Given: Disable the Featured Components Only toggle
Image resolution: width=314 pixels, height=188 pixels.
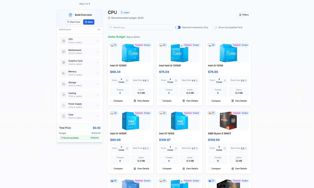Looking at the screenshot, I should pyautogui.click(x=178, y=27).
